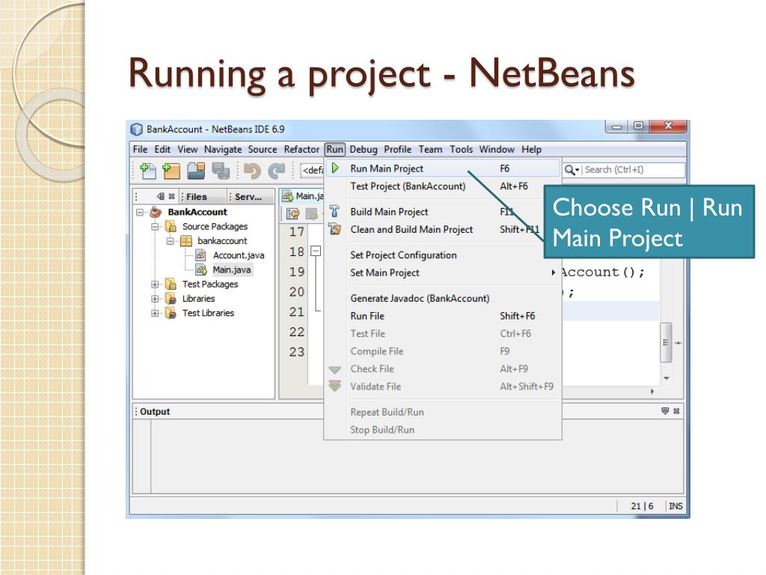The width and height of the screenshot is (766, 575).
Task: Open the Refactor menu
Action: 301,150
